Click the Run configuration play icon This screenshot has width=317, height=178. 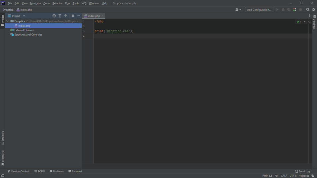277,10
